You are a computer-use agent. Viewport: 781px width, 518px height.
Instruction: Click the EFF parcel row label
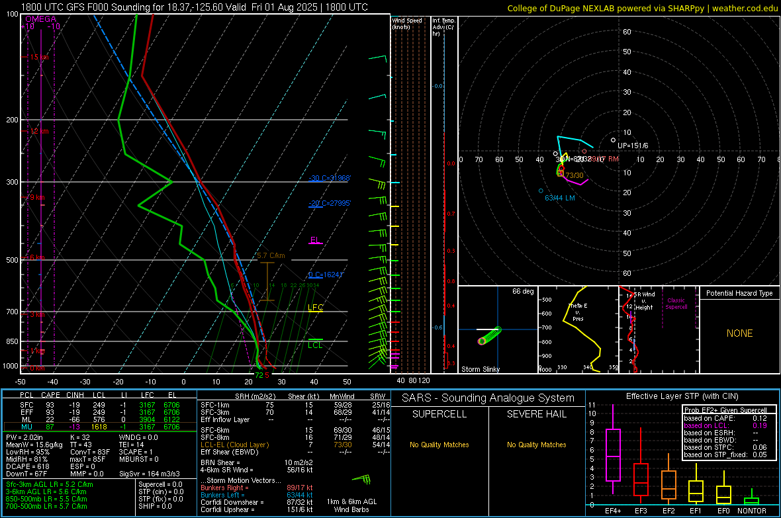coord(26,412)
